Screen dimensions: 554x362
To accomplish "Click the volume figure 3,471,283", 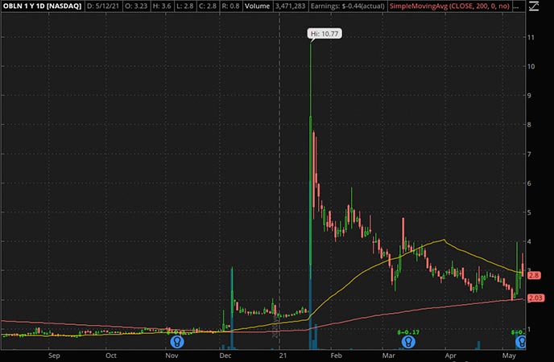I will click(x=290, y=6).
